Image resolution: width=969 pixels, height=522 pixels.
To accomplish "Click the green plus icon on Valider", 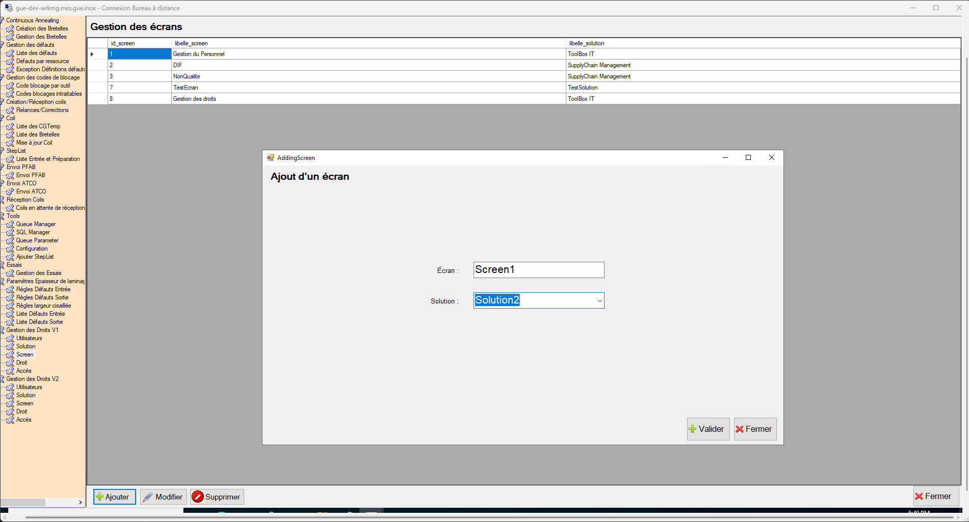I will click(x=692, y=429).
